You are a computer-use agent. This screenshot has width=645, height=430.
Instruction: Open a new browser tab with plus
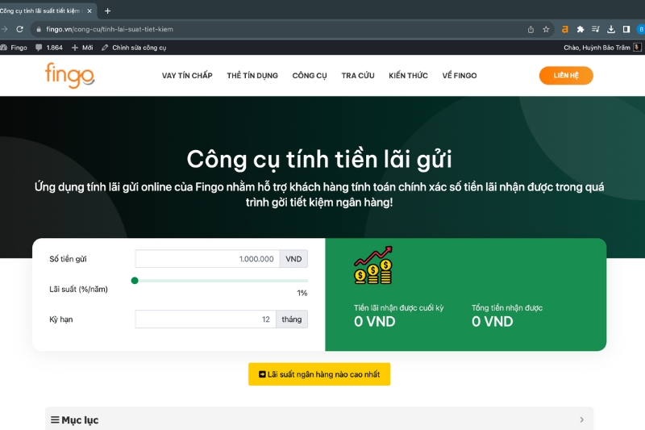tap(108, 11)
